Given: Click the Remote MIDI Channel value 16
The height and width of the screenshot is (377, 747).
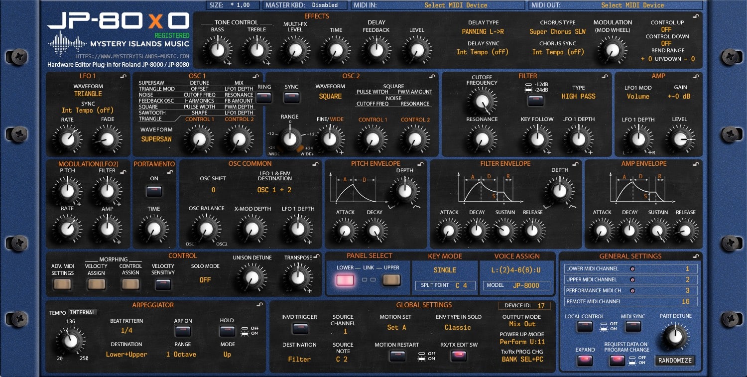Looking at the screenshot, I should coord(685,301).
